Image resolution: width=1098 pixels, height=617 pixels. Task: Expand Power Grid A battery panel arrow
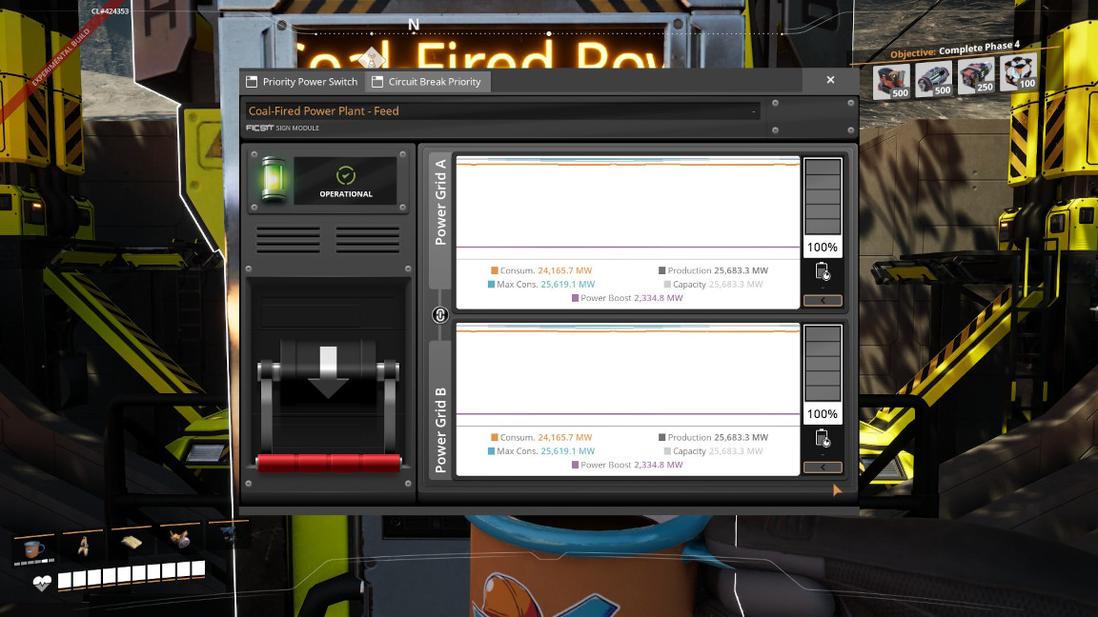[823, 301]
